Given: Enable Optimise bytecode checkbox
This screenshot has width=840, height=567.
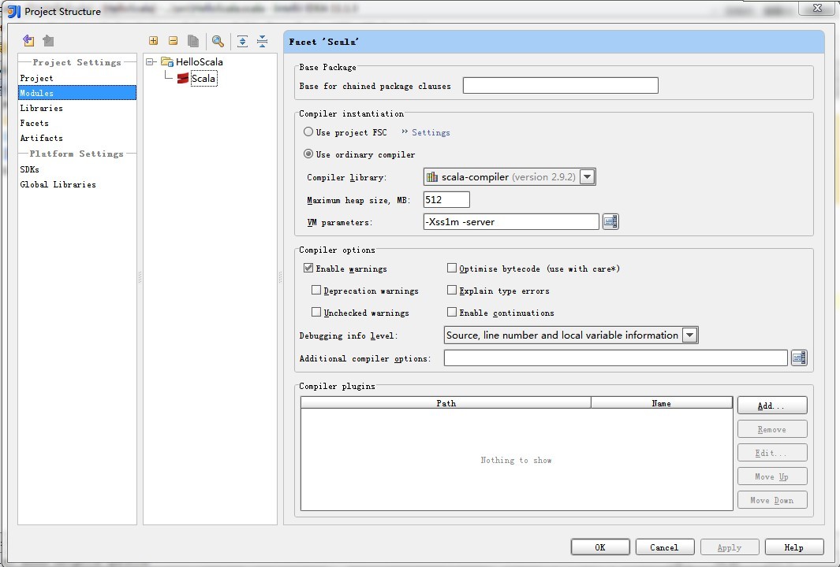Looking at the screenshot, I should (x=452, y=268).
